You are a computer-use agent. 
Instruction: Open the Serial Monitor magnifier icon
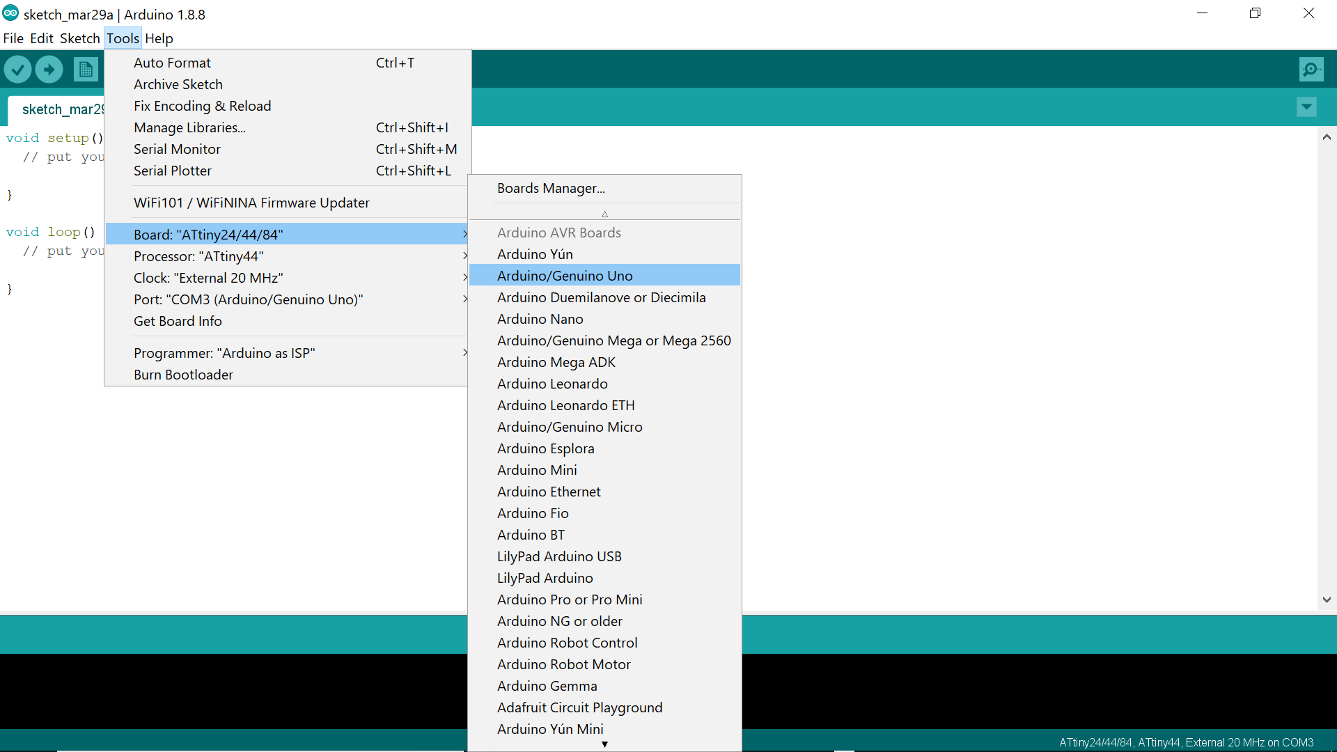click(x=1311, y=69)
